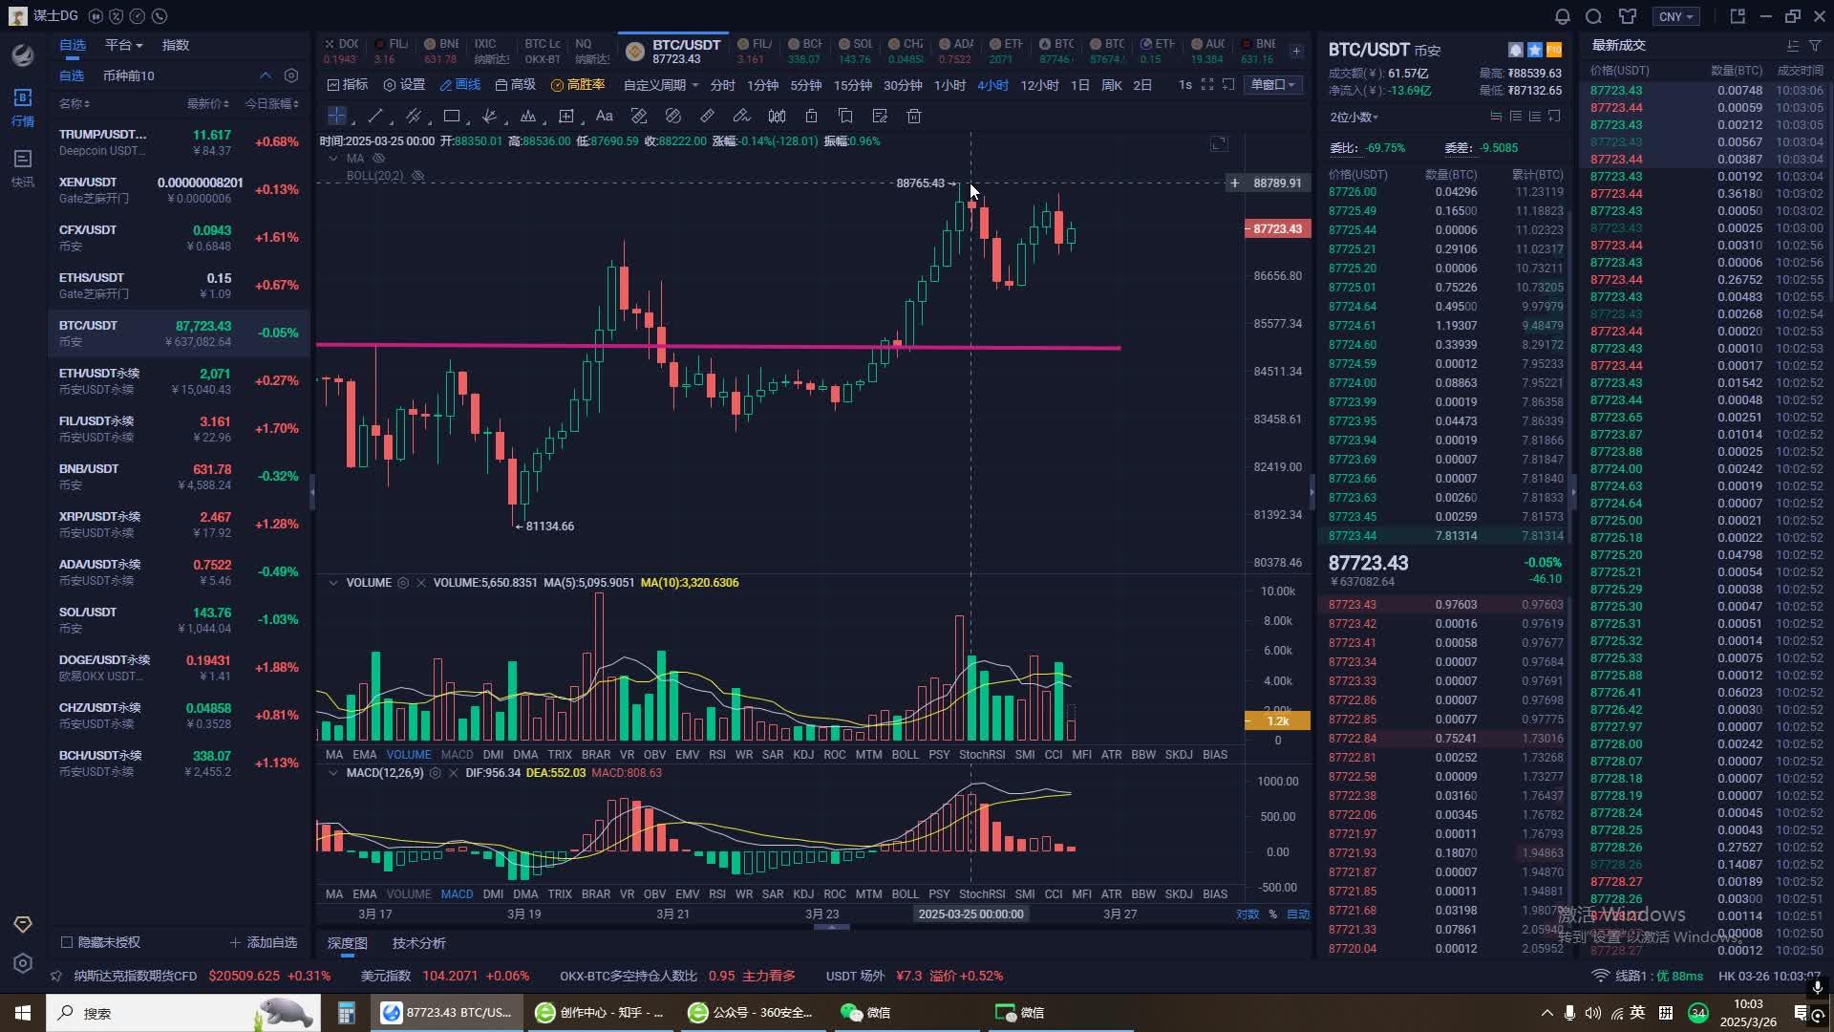Screen dimensions: 1834x1032
Task: Pop out the chart with expand icon
Action: coord(1219,143)
